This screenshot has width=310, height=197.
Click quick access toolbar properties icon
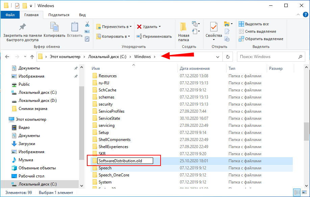(17, 6)
